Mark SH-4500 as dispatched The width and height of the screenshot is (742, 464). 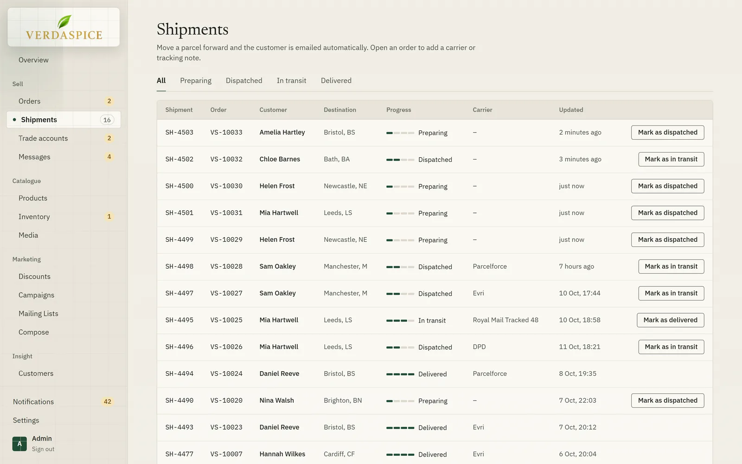click(x=667, y=186)
